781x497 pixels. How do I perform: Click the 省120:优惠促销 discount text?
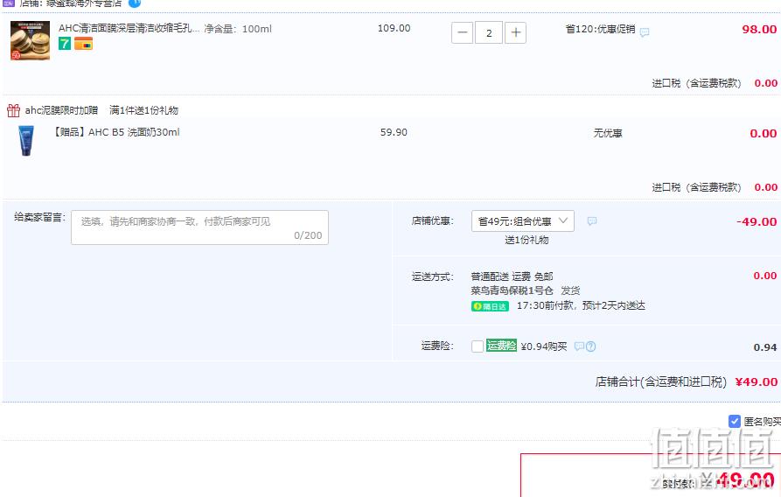click(600, 29)
